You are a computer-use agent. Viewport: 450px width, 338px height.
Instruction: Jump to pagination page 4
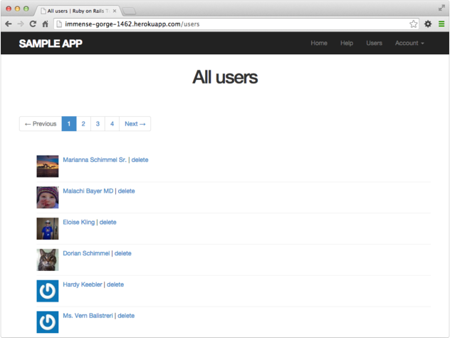coord(112,123)
